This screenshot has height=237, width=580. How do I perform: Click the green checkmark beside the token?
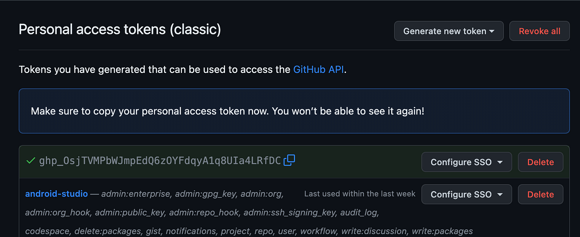coord(30,160)
